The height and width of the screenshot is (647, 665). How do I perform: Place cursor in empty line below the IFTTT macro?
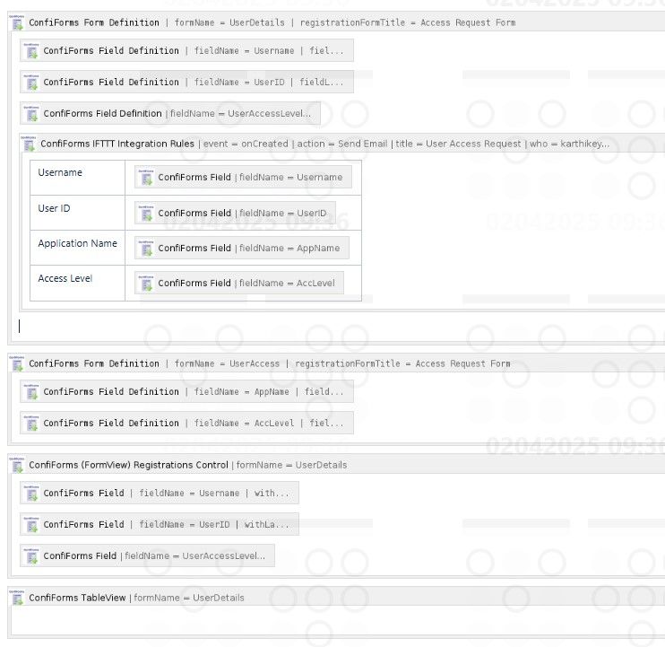(x=340, y=326)
